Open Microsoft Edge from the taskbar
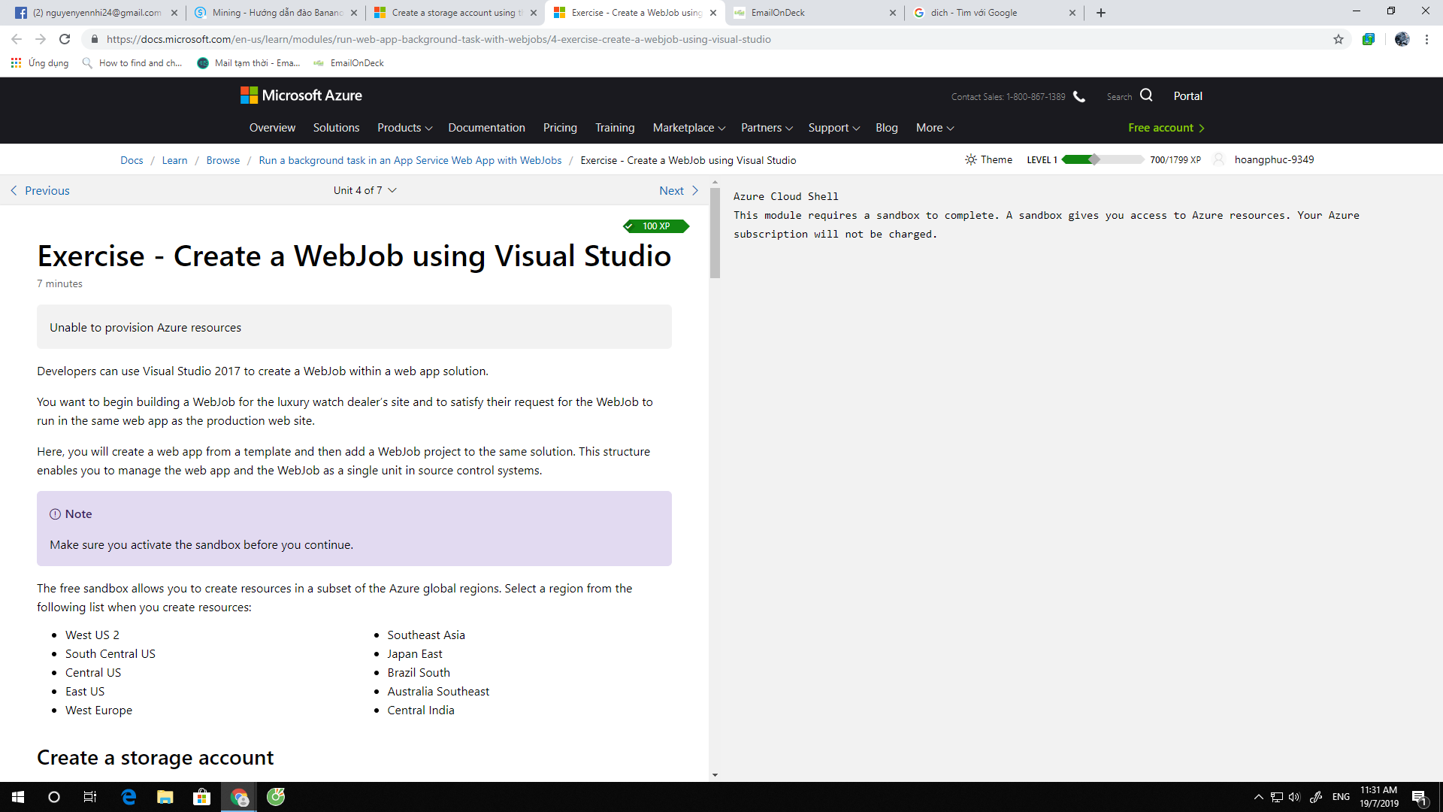 129,797
